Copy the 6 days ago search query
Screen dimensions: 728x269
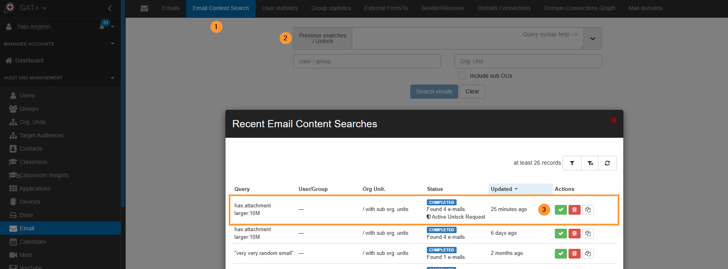[x=588, y=234]
